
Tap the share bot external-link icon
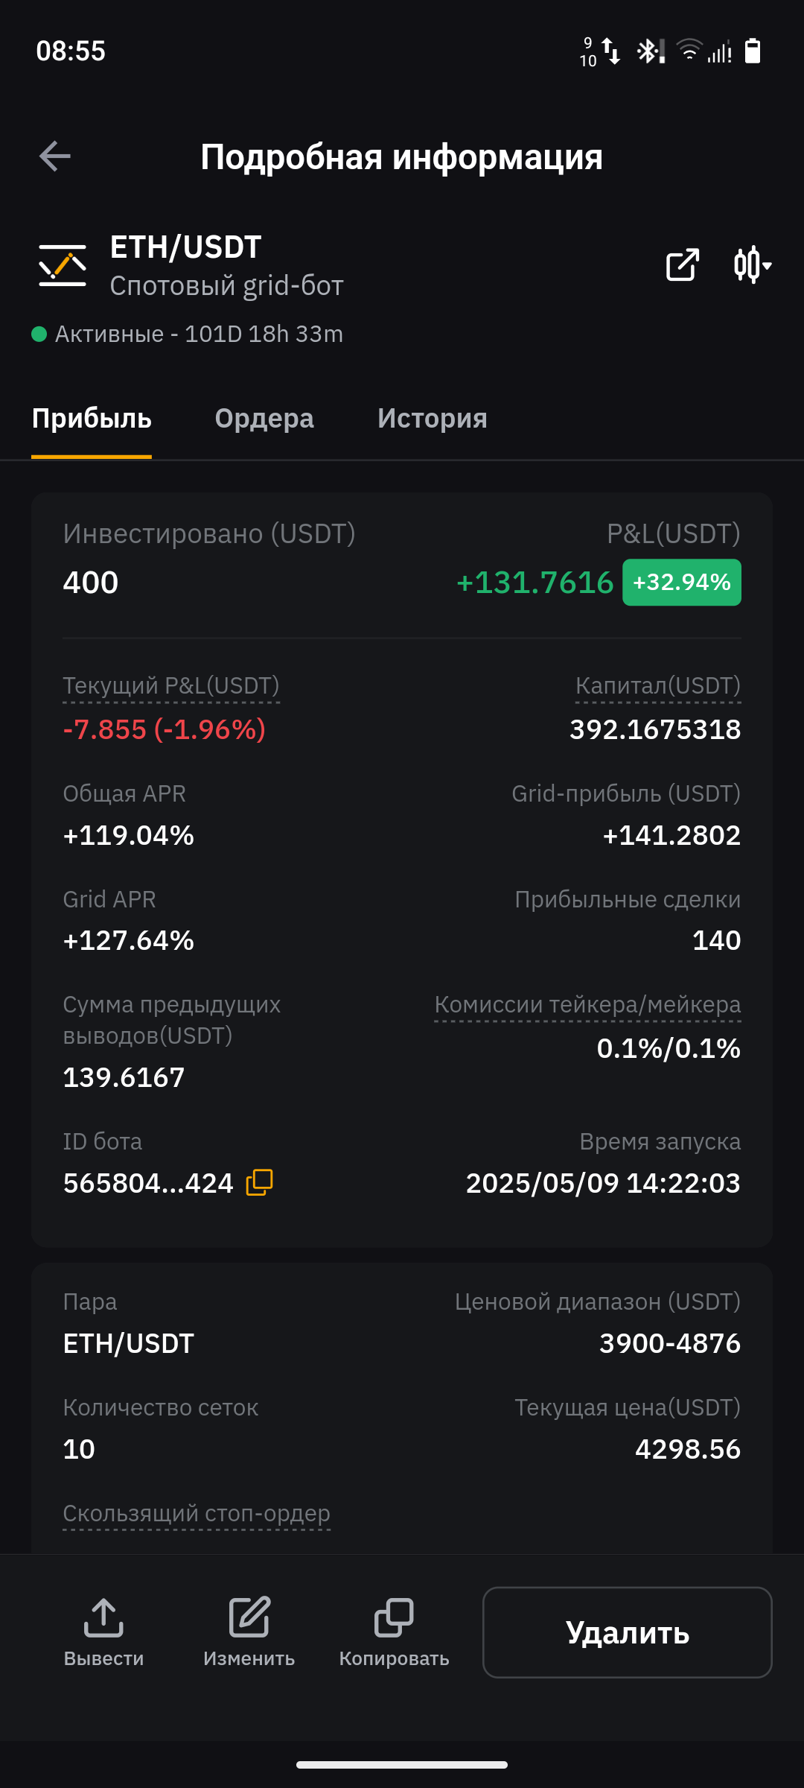[682, 264]
